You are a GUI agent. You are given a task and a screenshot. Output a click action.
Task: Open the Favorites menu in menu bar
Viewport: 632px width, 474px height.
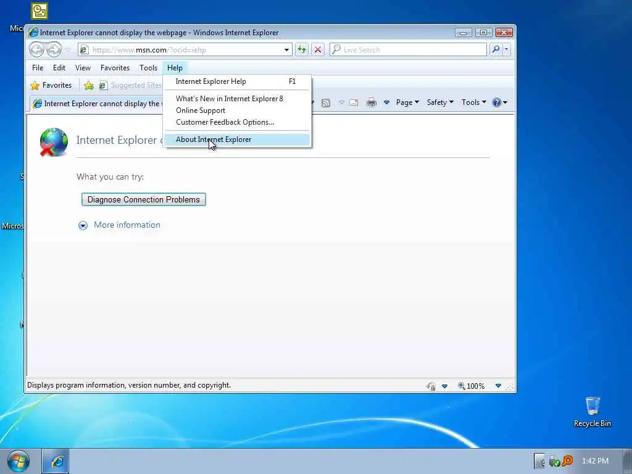(x=115, y=68)
